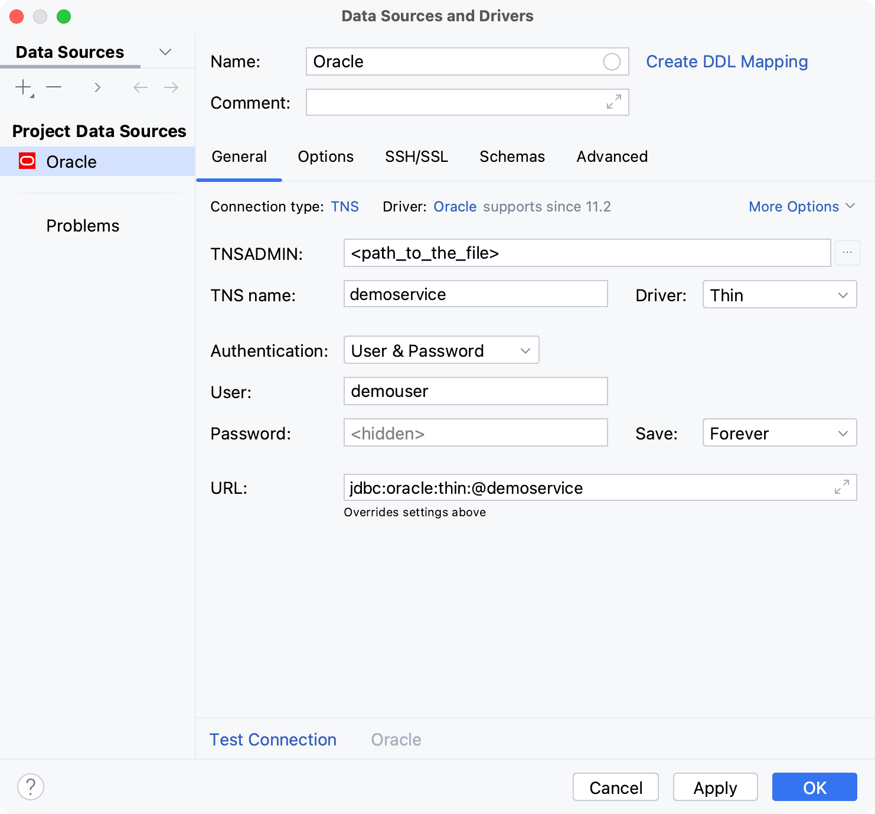Collapse the Data Sources panel chevron

pos(165,52)
